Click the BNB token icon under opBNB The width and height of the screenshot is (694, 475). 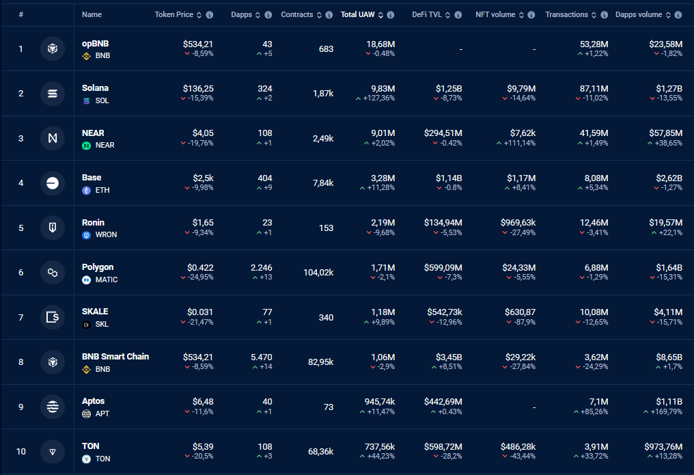click(86, 56)
